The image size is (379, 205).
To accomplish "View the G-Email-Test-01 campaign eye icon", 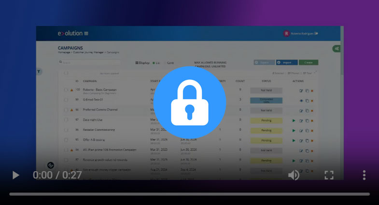I will [x=301, y=101].
